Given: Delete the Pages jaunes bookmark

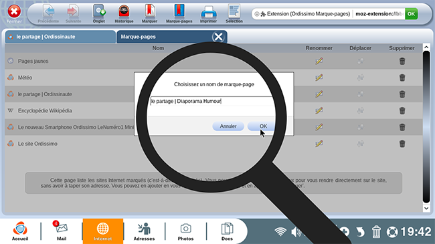Looking at the screenshot, I should click(x=402, y=61).
